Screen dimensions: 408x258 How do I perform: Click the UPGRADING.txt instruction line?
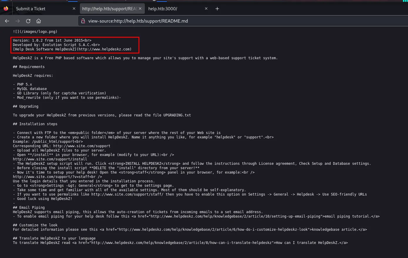click(102, 115)
